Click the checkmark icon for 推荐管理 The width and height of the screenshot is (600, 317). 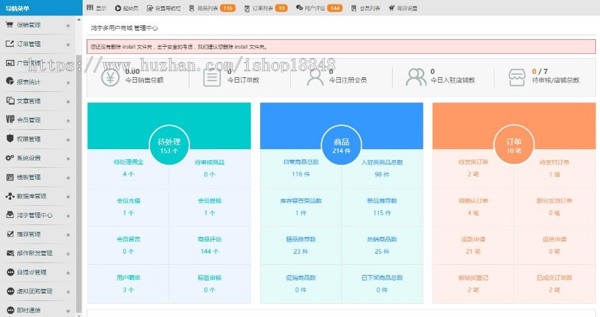[x=10, y=234]
